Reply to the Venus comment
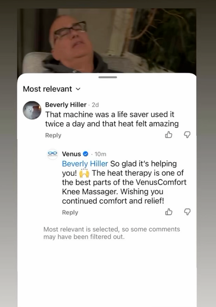 point(70,213)
